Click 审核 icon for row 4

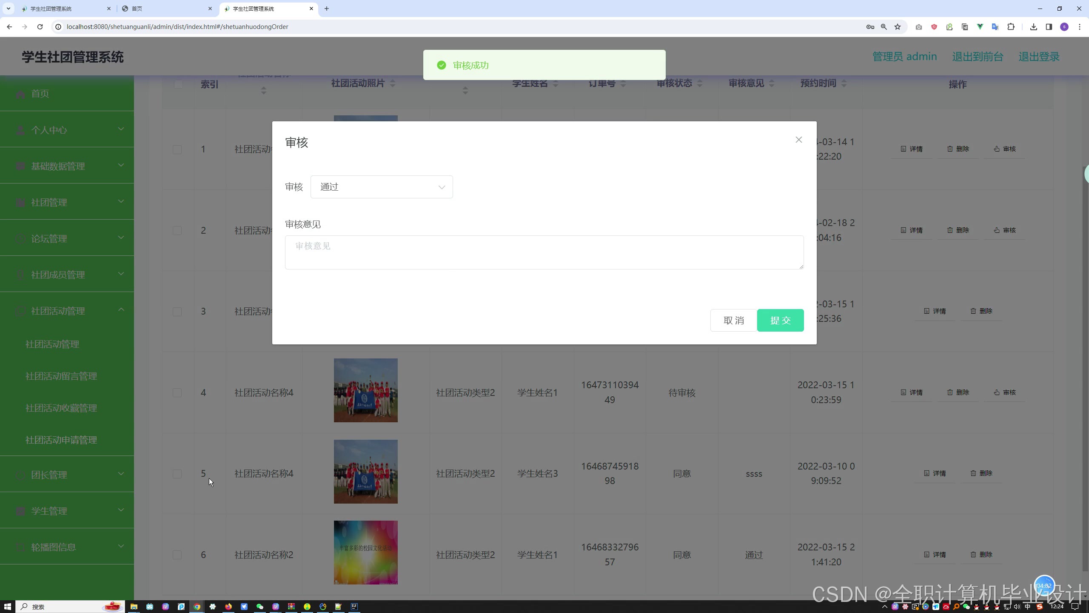pos(997,392)
